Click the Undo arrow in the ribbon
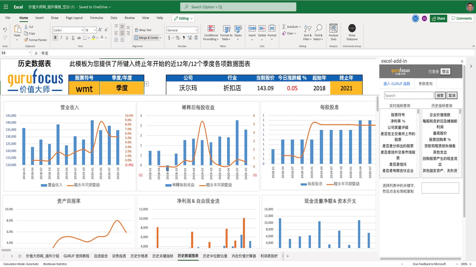The width and height of the screenshot is (476, 267). point(5,30)
